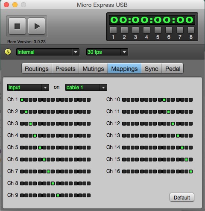Toggle the lit green box on Ch 9
205x211 pixels.
[x=58, y=195]
